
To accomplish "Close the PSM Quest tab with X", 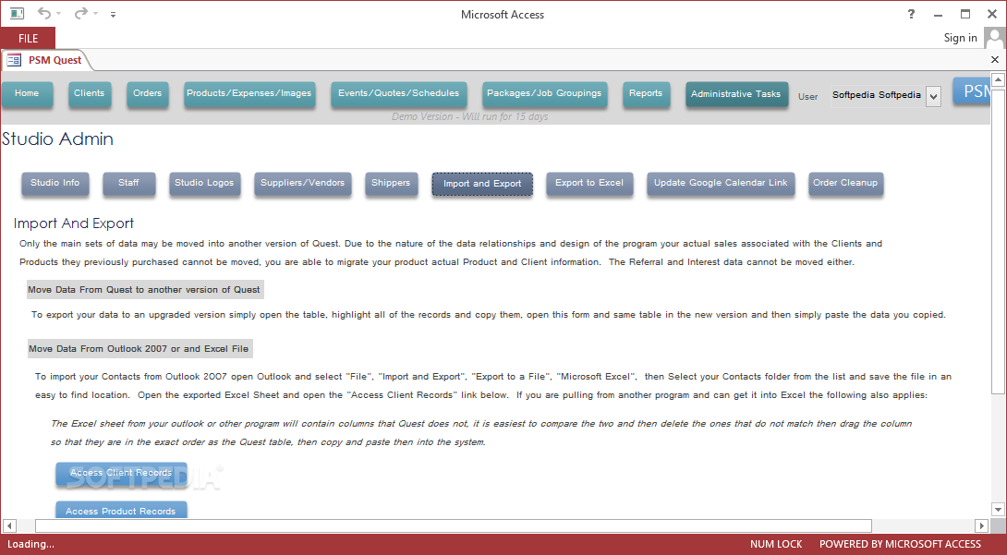I will 995,60.
